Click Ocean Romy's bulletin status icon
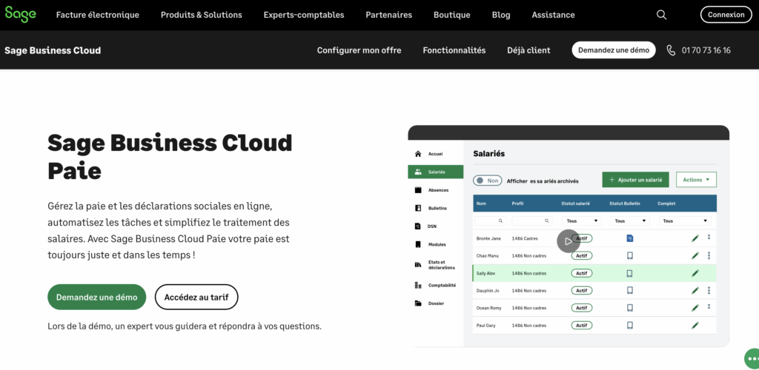Viewport: 759px width, 370px height. pyautogui.click(x=630, y=308)
